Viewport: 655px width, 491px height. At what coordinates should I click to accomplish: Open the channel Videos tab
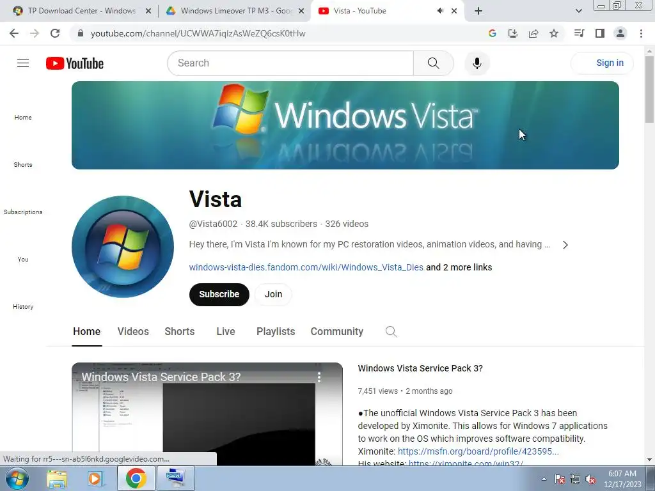133,332
